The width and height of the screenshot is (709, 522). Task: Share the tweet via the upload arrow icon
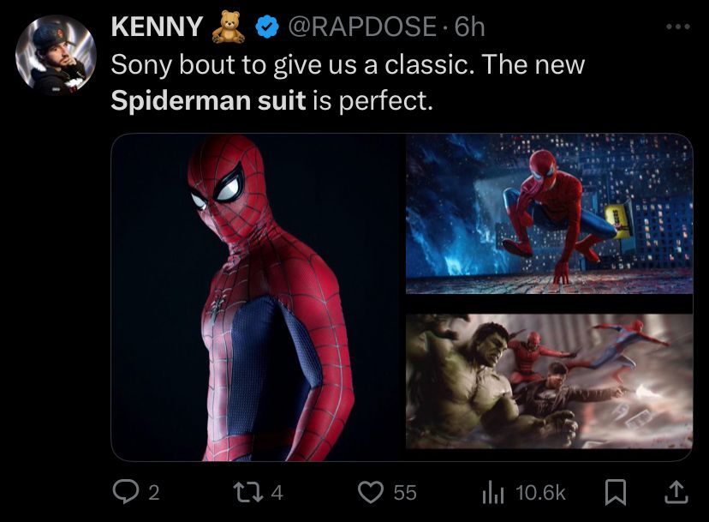click(x=676, y=491)
